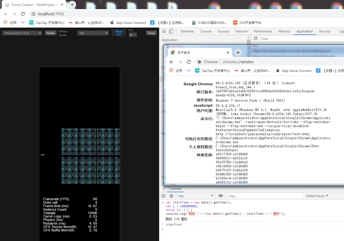The width and height of the screenshot is (344, 241).
Task: Activate the DevTools inspect element picker
Action: (164, 31)
